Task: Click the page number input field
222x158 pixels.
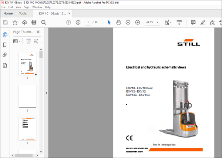Action: click(88, 22)
